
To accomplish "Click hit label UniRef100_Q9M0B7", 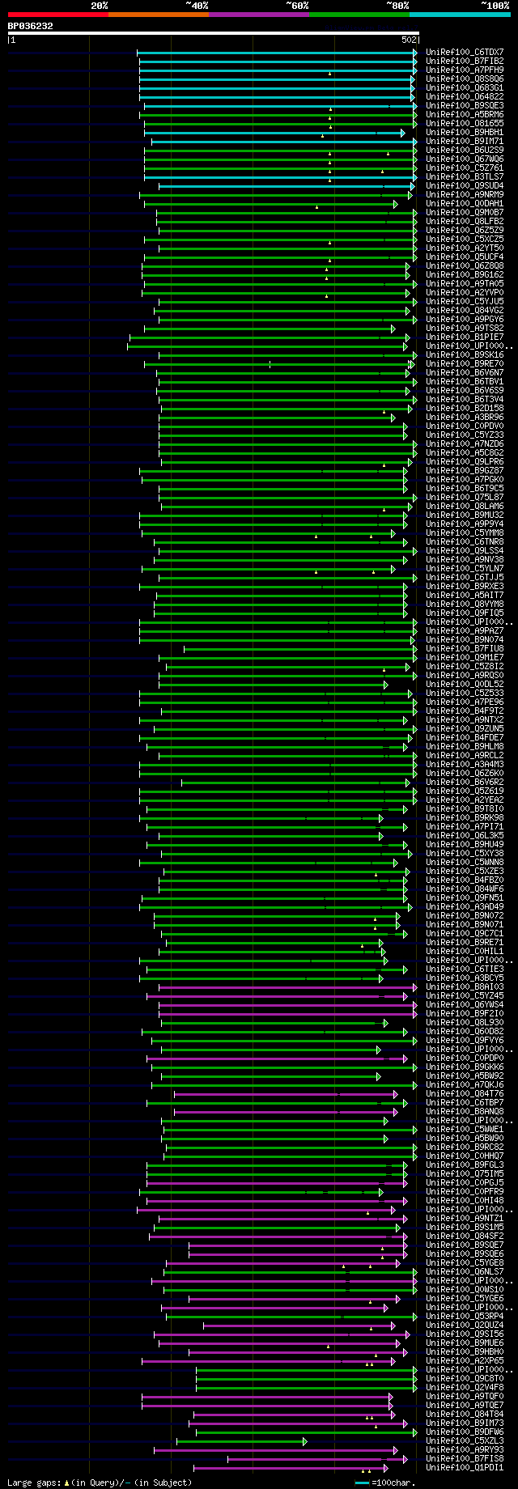I will (x=465, y=212).
